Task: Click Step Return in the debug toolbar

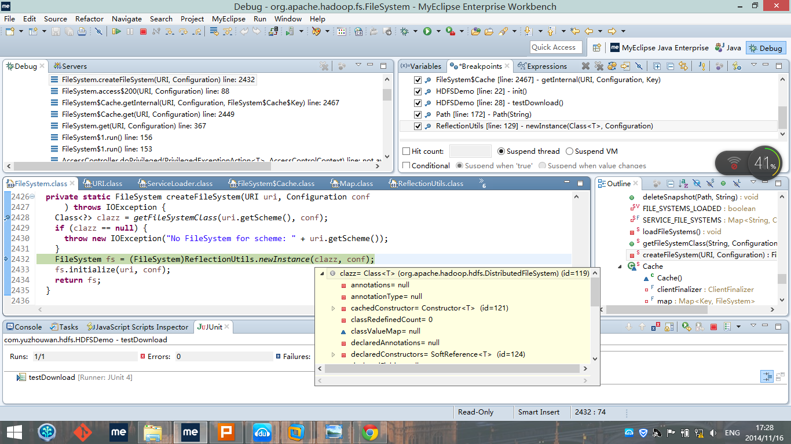Action: tap(197, 31)
